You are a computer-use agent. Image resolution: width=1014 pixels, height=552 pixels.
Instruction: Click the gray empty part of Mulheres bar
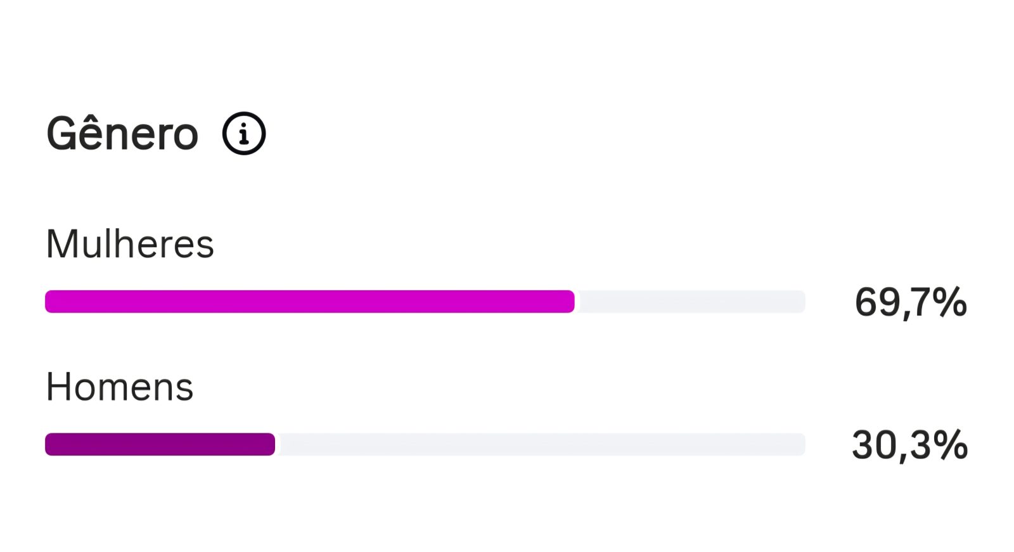691,302
